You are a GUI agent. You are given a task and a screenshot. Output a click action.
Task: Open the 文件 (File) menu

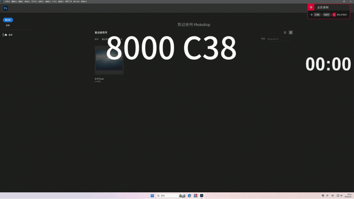pos(7,2)
